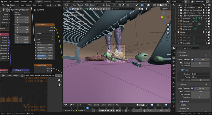
Task: Click the viewport pan hand gizmo
Action: click(x=168, y=29)
